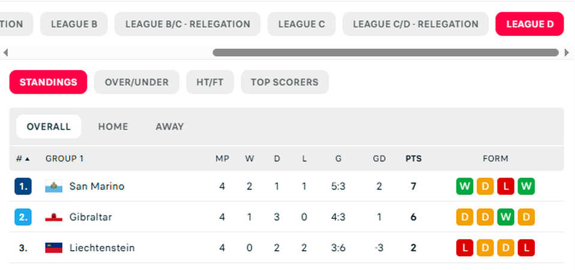Click the San Marino flag icon
Image resolution: width=575 pixels, height=270 pixels.
pyautogui.click(x=54, y=187)
